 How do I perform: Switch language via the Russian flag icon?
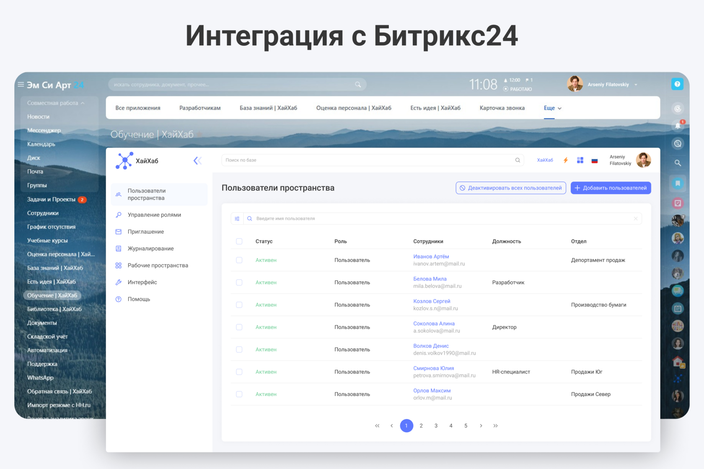(x=595, y=160)
